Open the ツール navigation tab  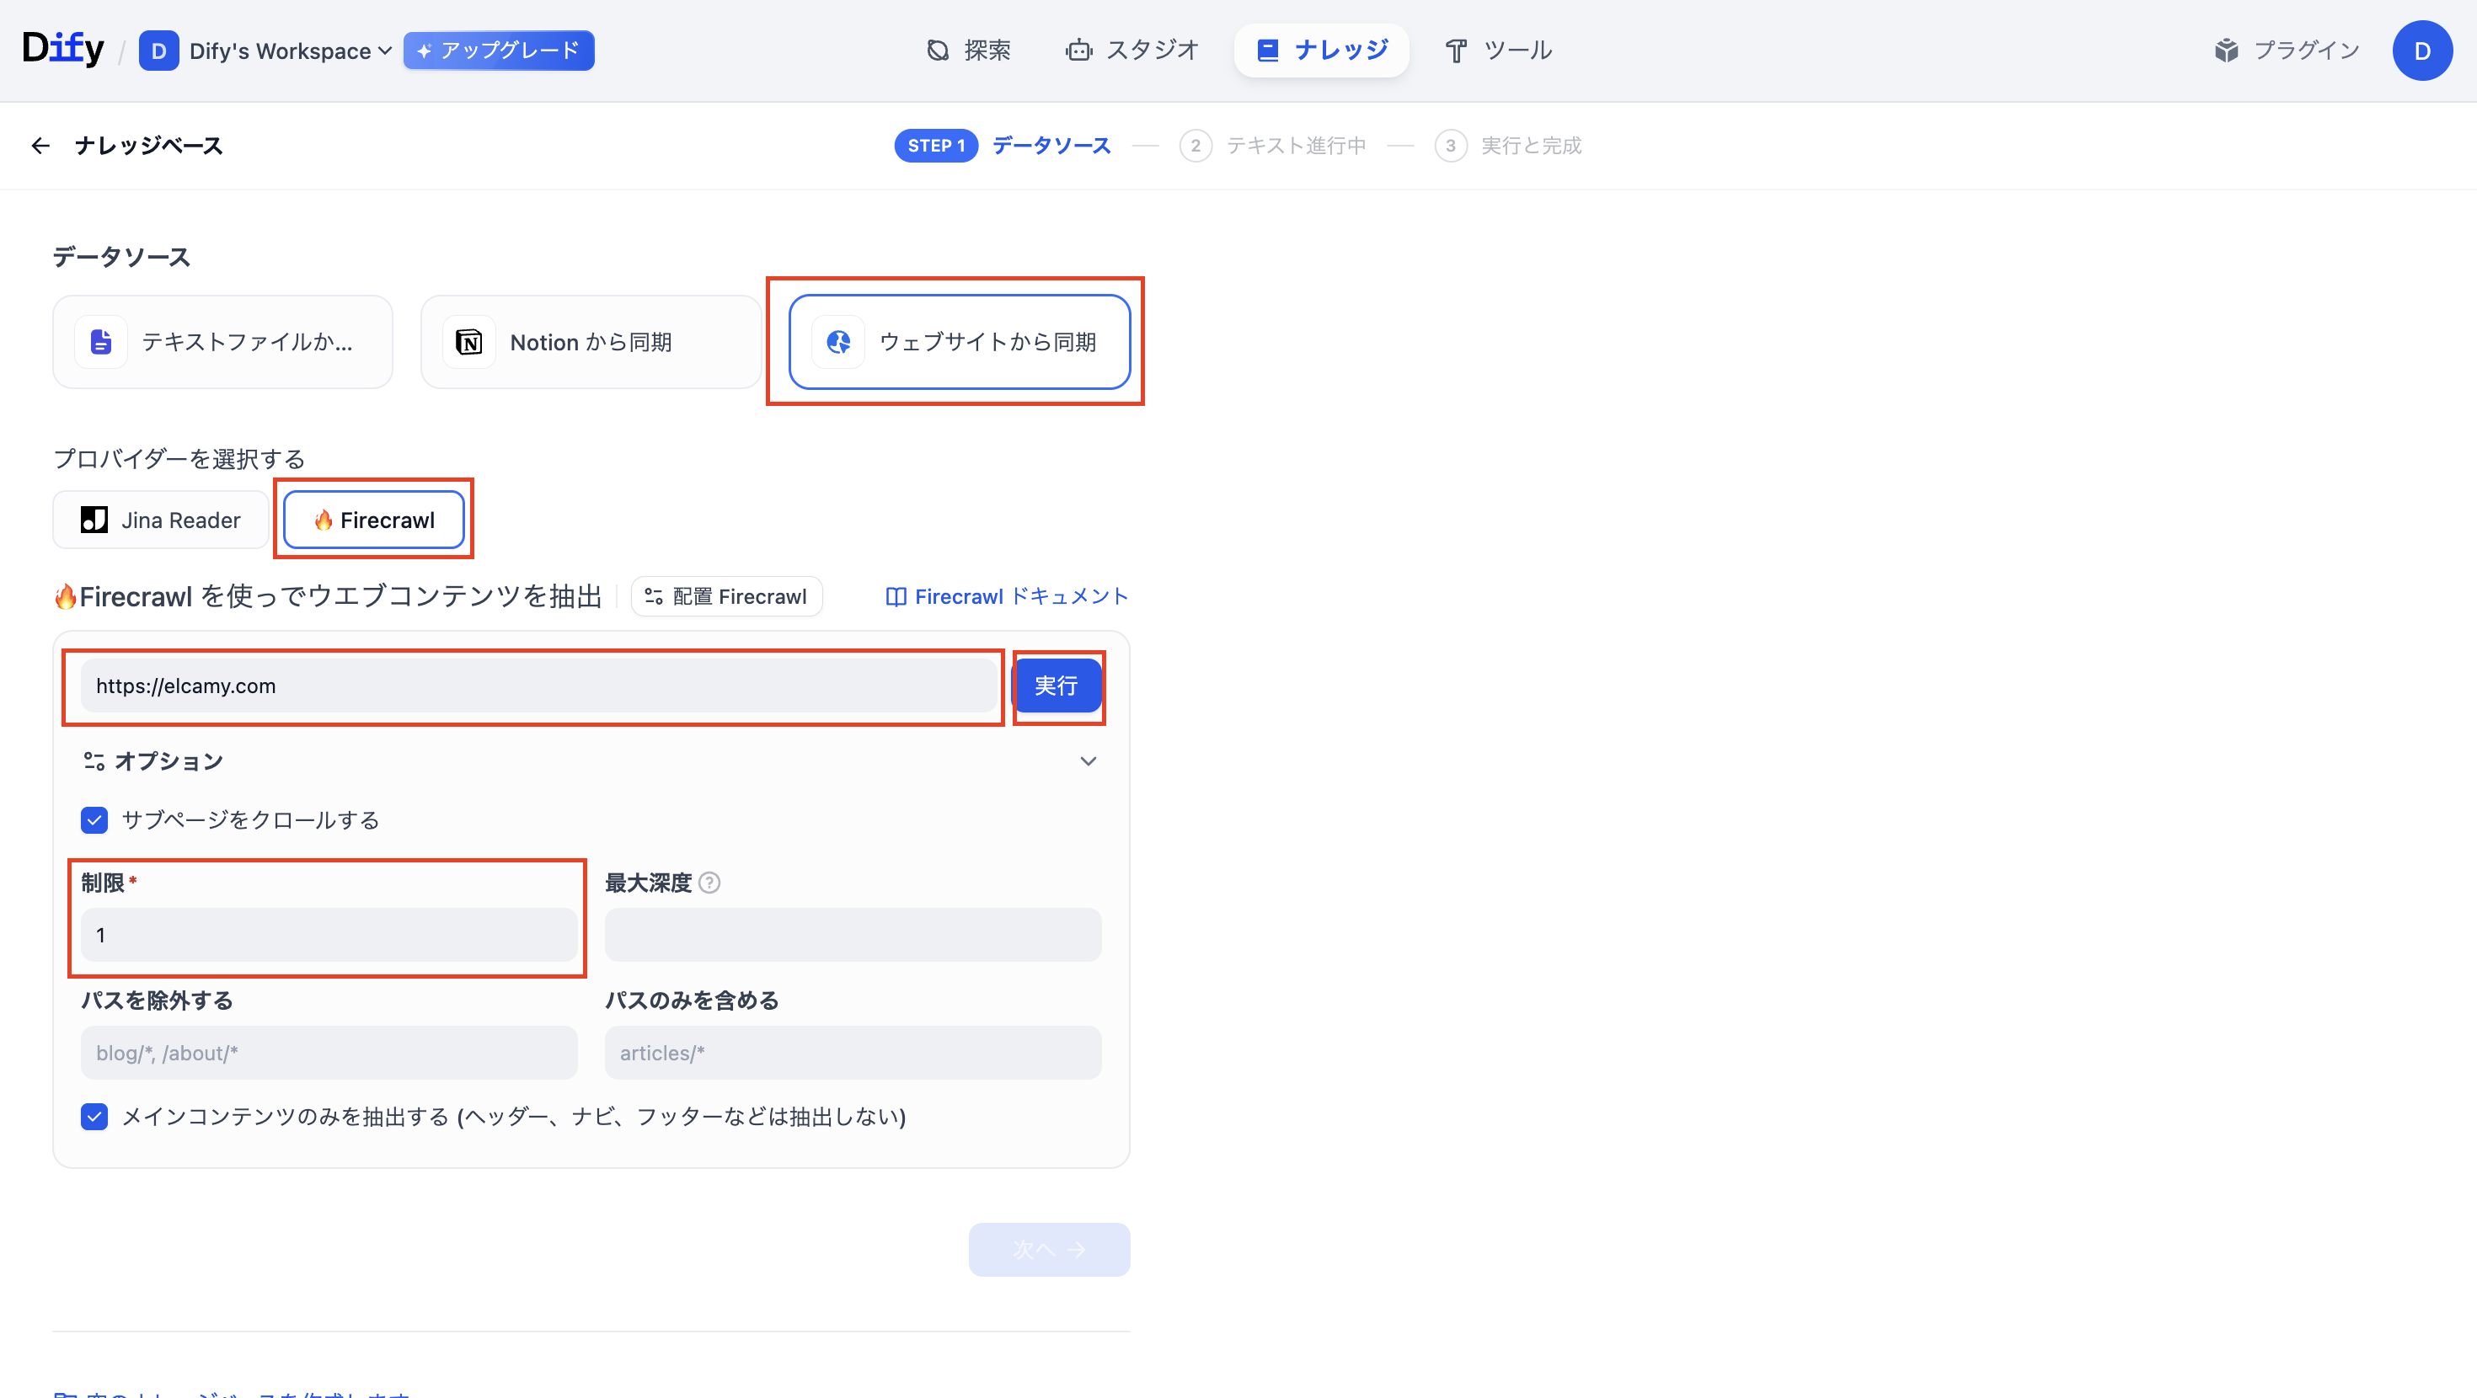point(1499,50)
